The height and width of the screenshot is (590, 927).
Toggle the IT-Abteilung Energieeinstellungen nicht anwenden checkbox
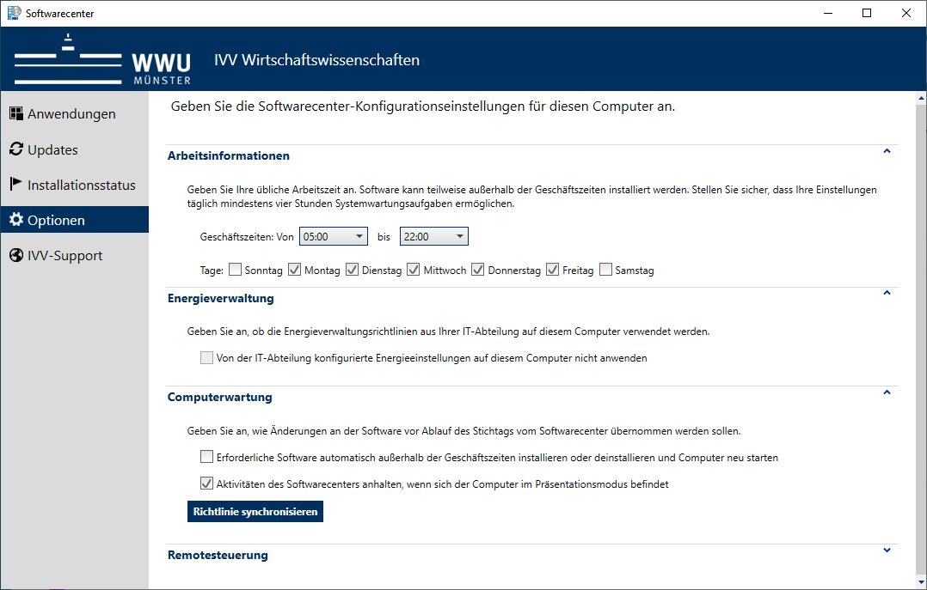coord(206,358)
